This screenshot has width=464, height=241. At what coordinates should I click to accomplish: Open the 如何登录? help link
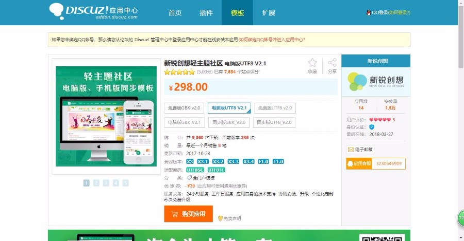tap(399, 12)
